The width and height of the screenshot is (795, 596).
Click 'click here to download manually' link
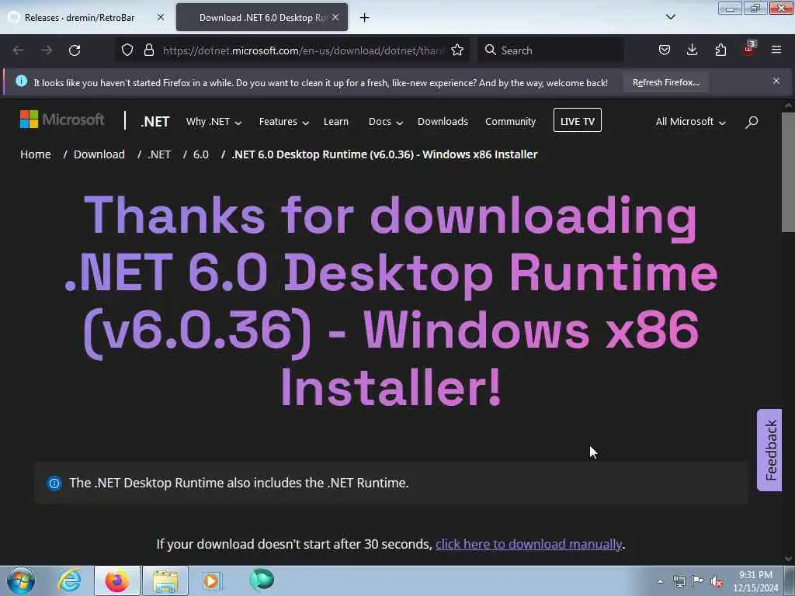click(528, 544)
